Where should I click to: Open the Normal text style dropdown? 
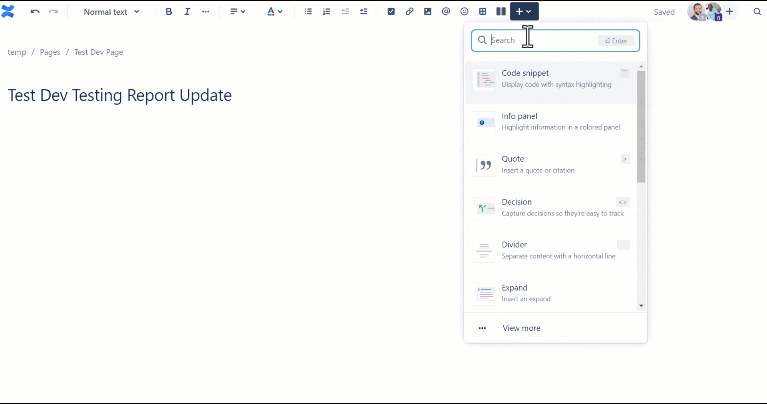(x=111, y=12)
